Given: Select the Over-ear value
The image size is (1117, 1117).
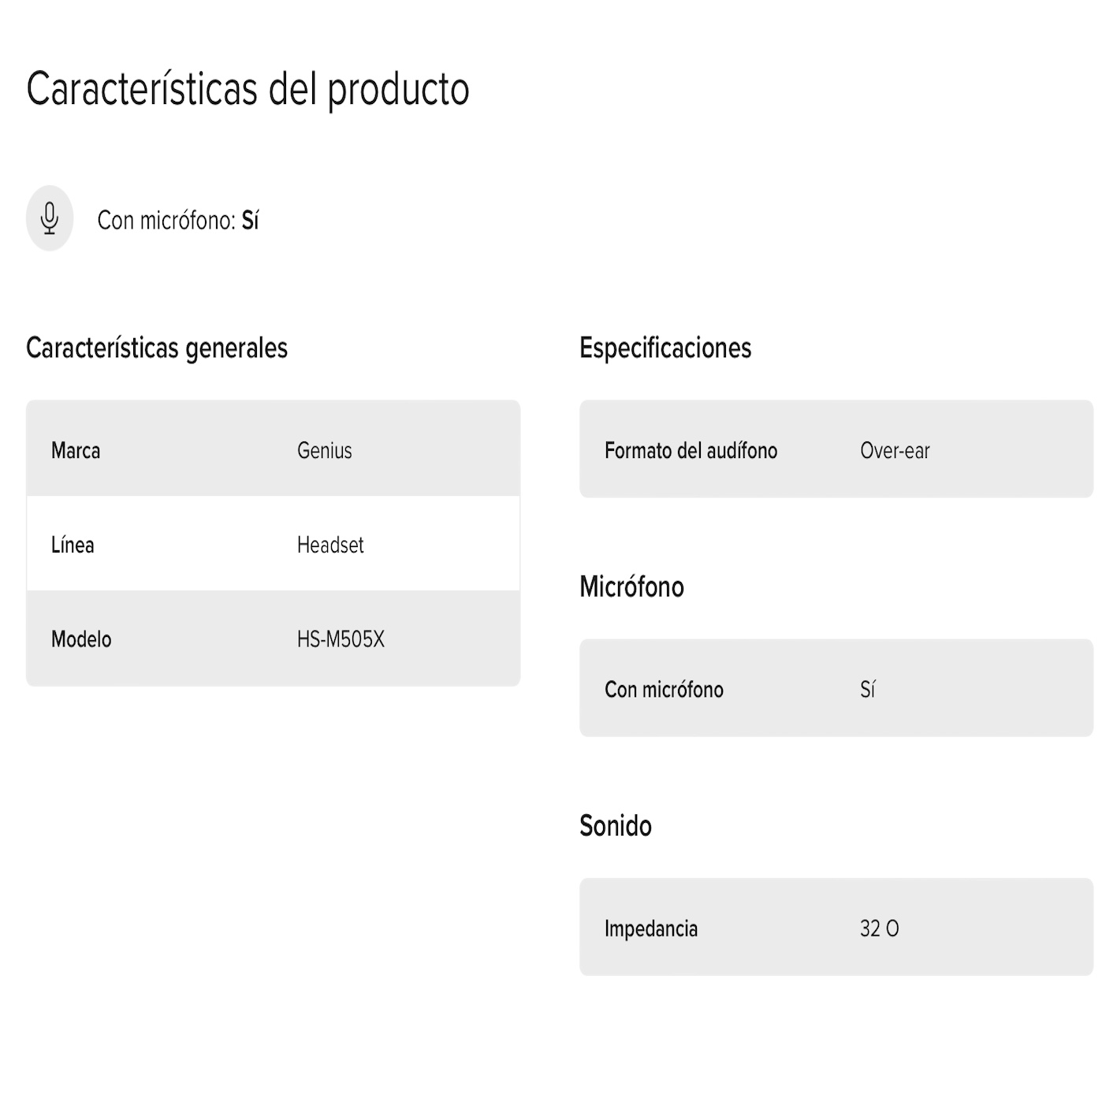Looking at the screenshot, I should pos(895,450).
